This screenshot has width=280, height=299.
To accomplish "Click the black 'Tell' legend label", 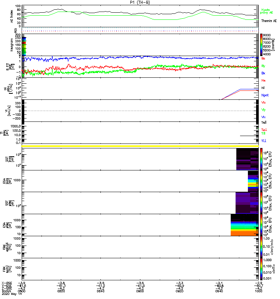I will click(x=264, y=123).
